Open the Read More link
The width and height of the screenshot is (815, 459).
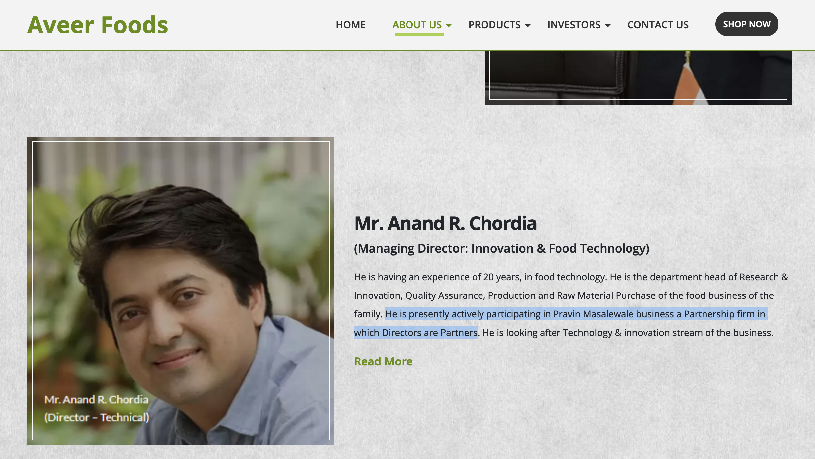pyautogui.click(x=383, y=361)
